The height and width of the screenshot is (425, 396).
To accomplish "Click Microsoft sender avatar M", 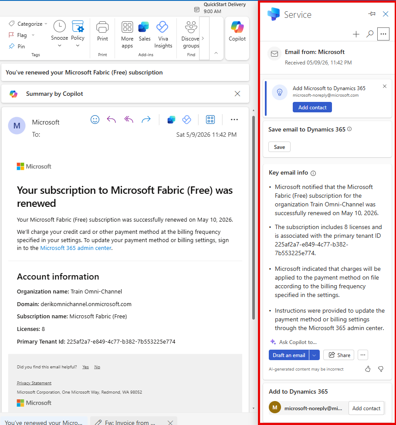I will [17, 126].
